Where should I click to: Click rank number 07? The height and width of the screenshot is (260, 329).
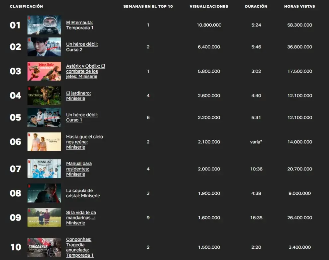pyautogui.click(x=15, y=169)
